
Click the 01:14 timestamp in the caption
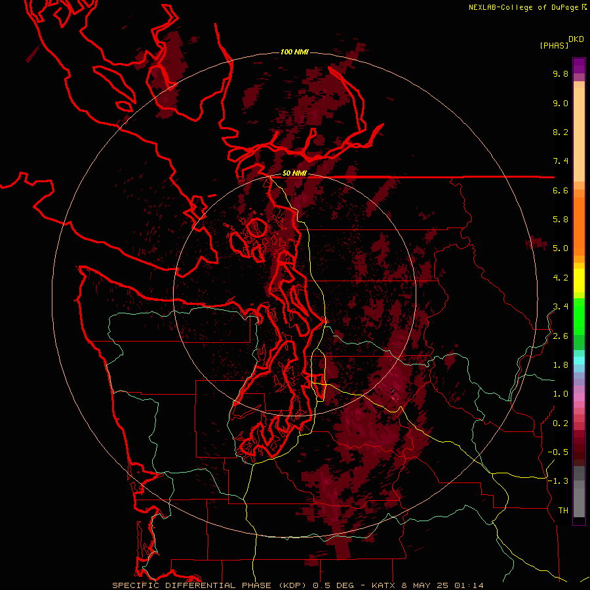pos(469,585)
